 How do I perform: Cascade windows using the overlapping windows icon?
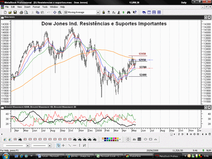(144, 12)
